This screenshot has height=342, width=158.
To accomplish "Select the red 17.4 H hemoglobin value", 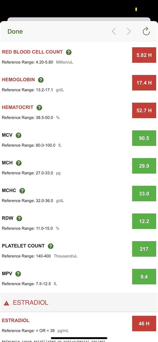I will tap(144, 83).
